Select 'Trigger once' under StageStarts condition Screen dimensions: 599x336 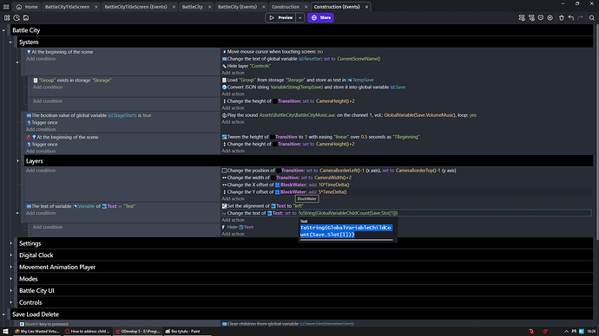[x=42, y=123]
